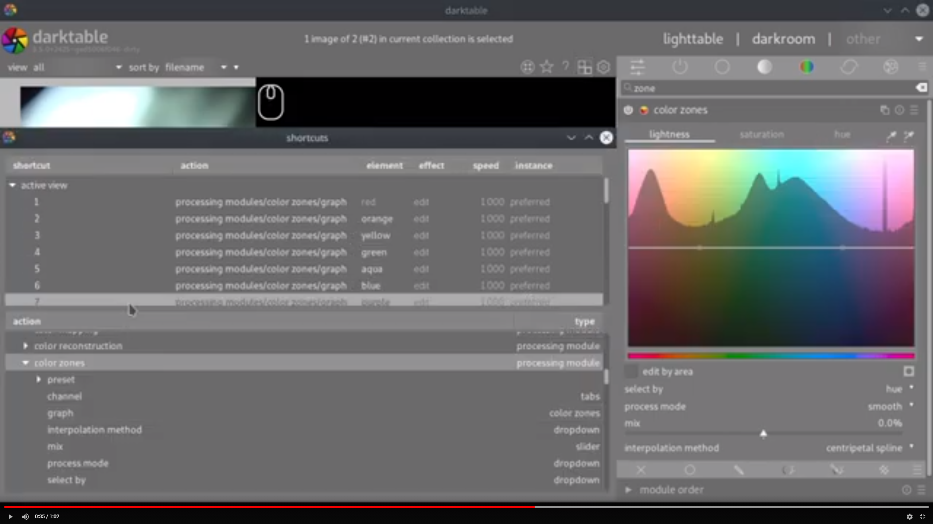Enable the edit by area checkbox
The width and height of the screenshot is (933, 524).
pyautogui.click(x=631, y=372)
